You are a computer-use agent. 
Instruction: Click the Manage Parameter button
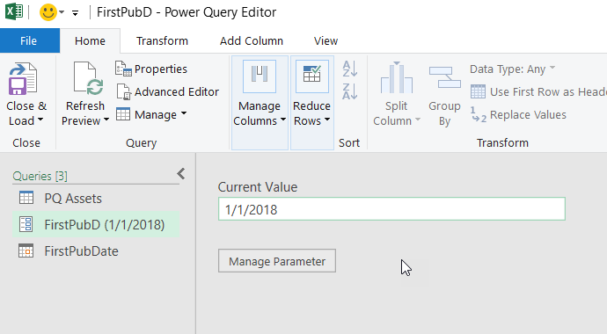pyautogui.click(x=277, y=261)
